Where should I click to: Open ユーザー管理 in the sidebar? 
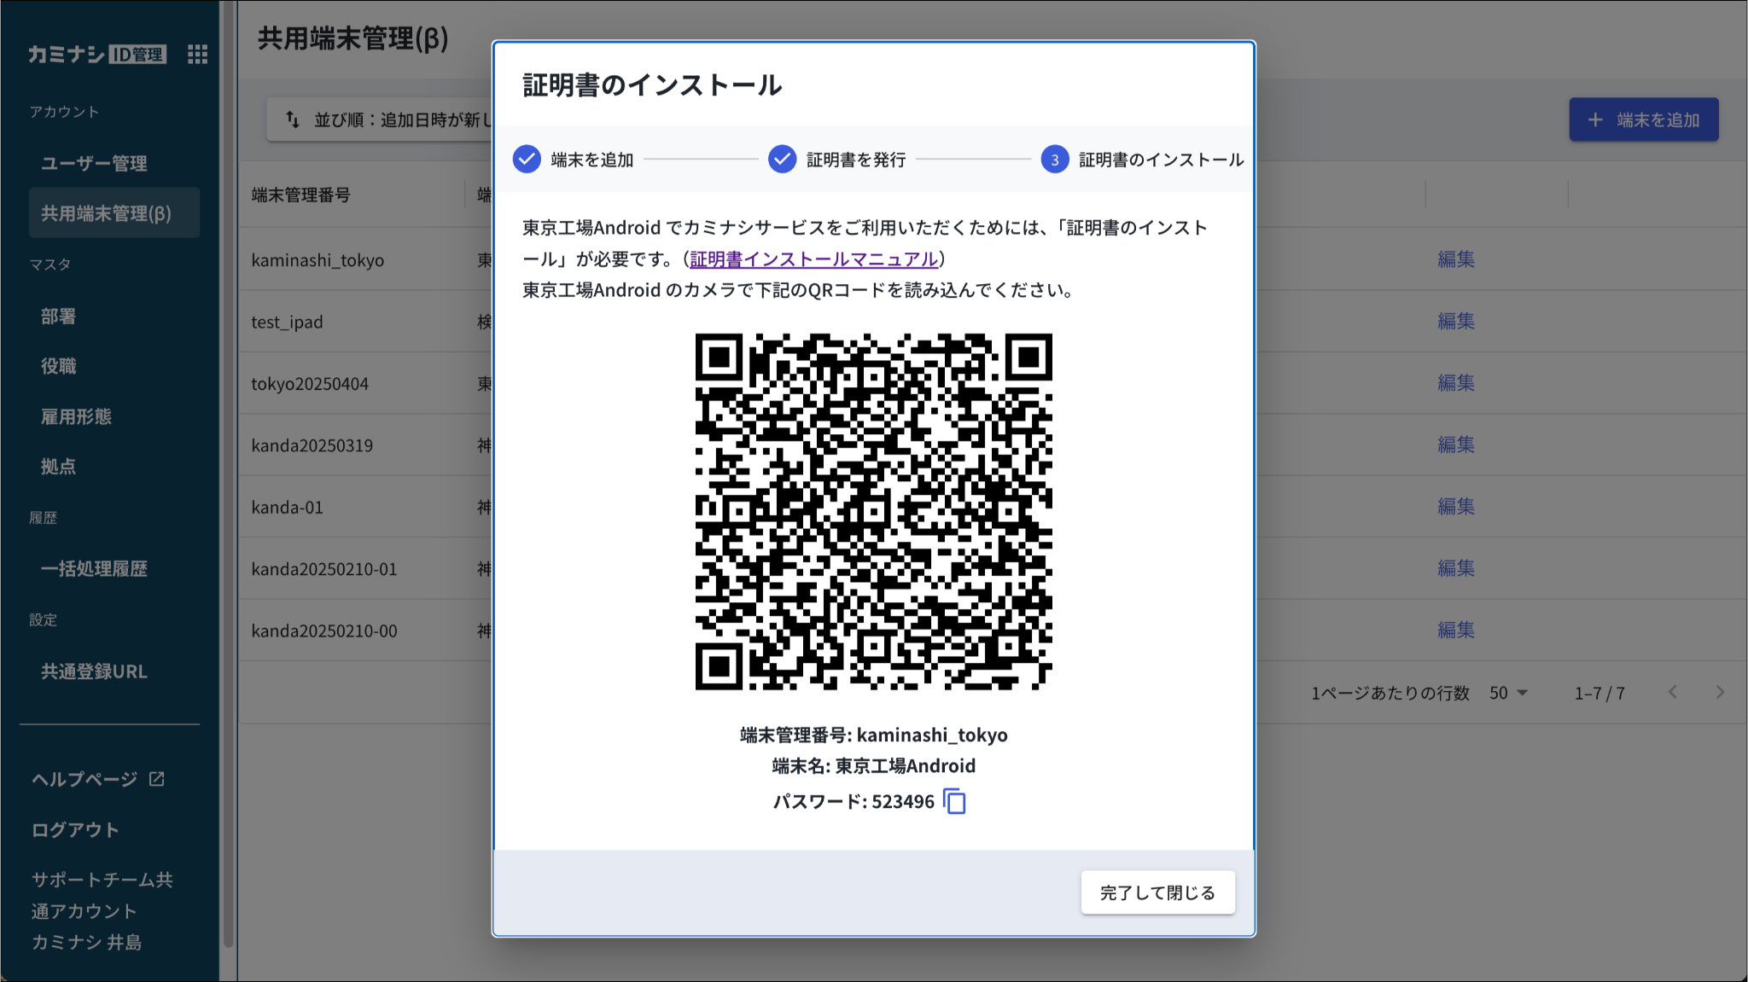click(x=94, y=163)
